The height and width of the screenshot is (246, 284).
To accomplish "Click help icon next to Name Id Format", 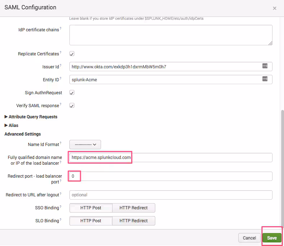I will coord(60,143).
